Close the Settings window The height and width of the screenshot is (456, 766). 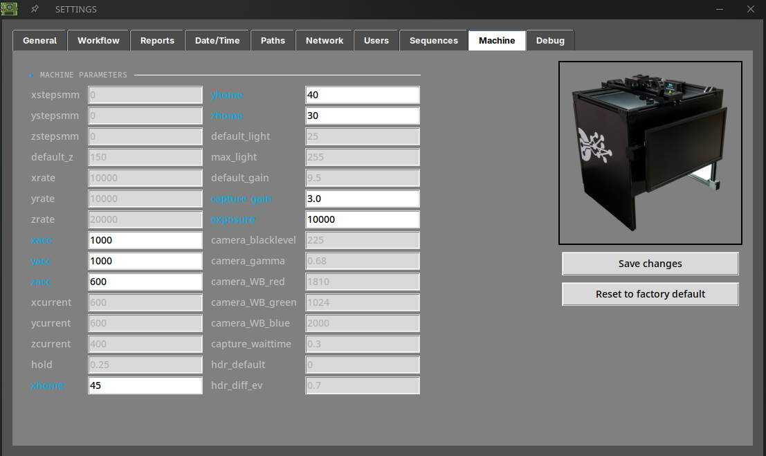click(750, 9)
